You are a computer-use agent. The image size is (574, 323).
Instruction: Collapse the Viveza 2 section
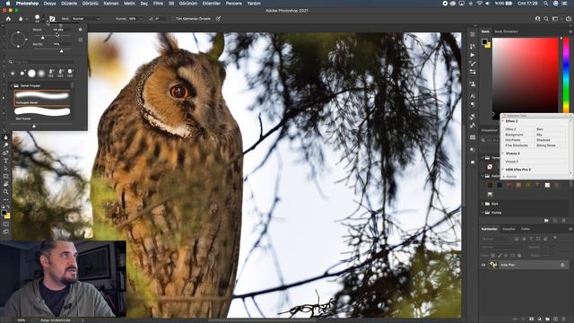(503, 153)
